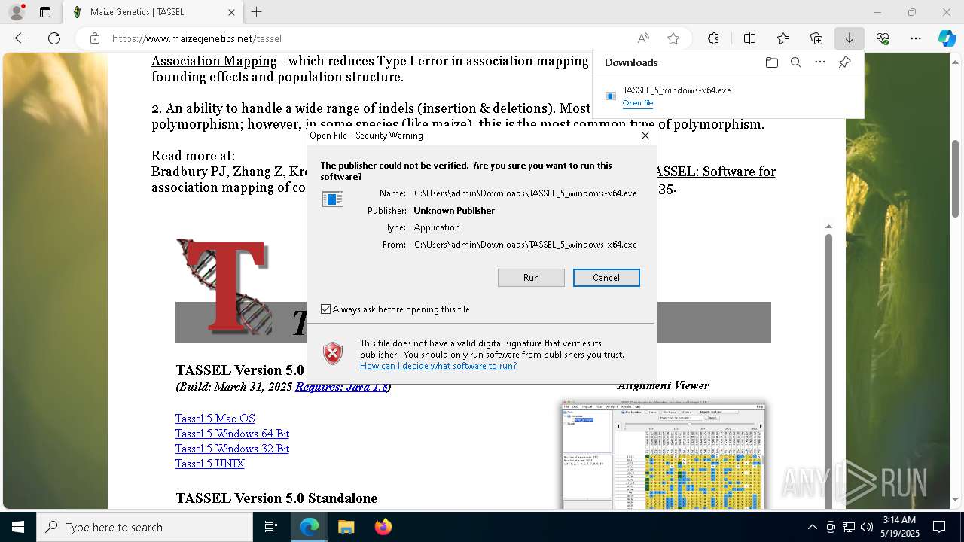964x542 pixels.
Task: Toggle the Split screen icon
Action: pos(749,38)
